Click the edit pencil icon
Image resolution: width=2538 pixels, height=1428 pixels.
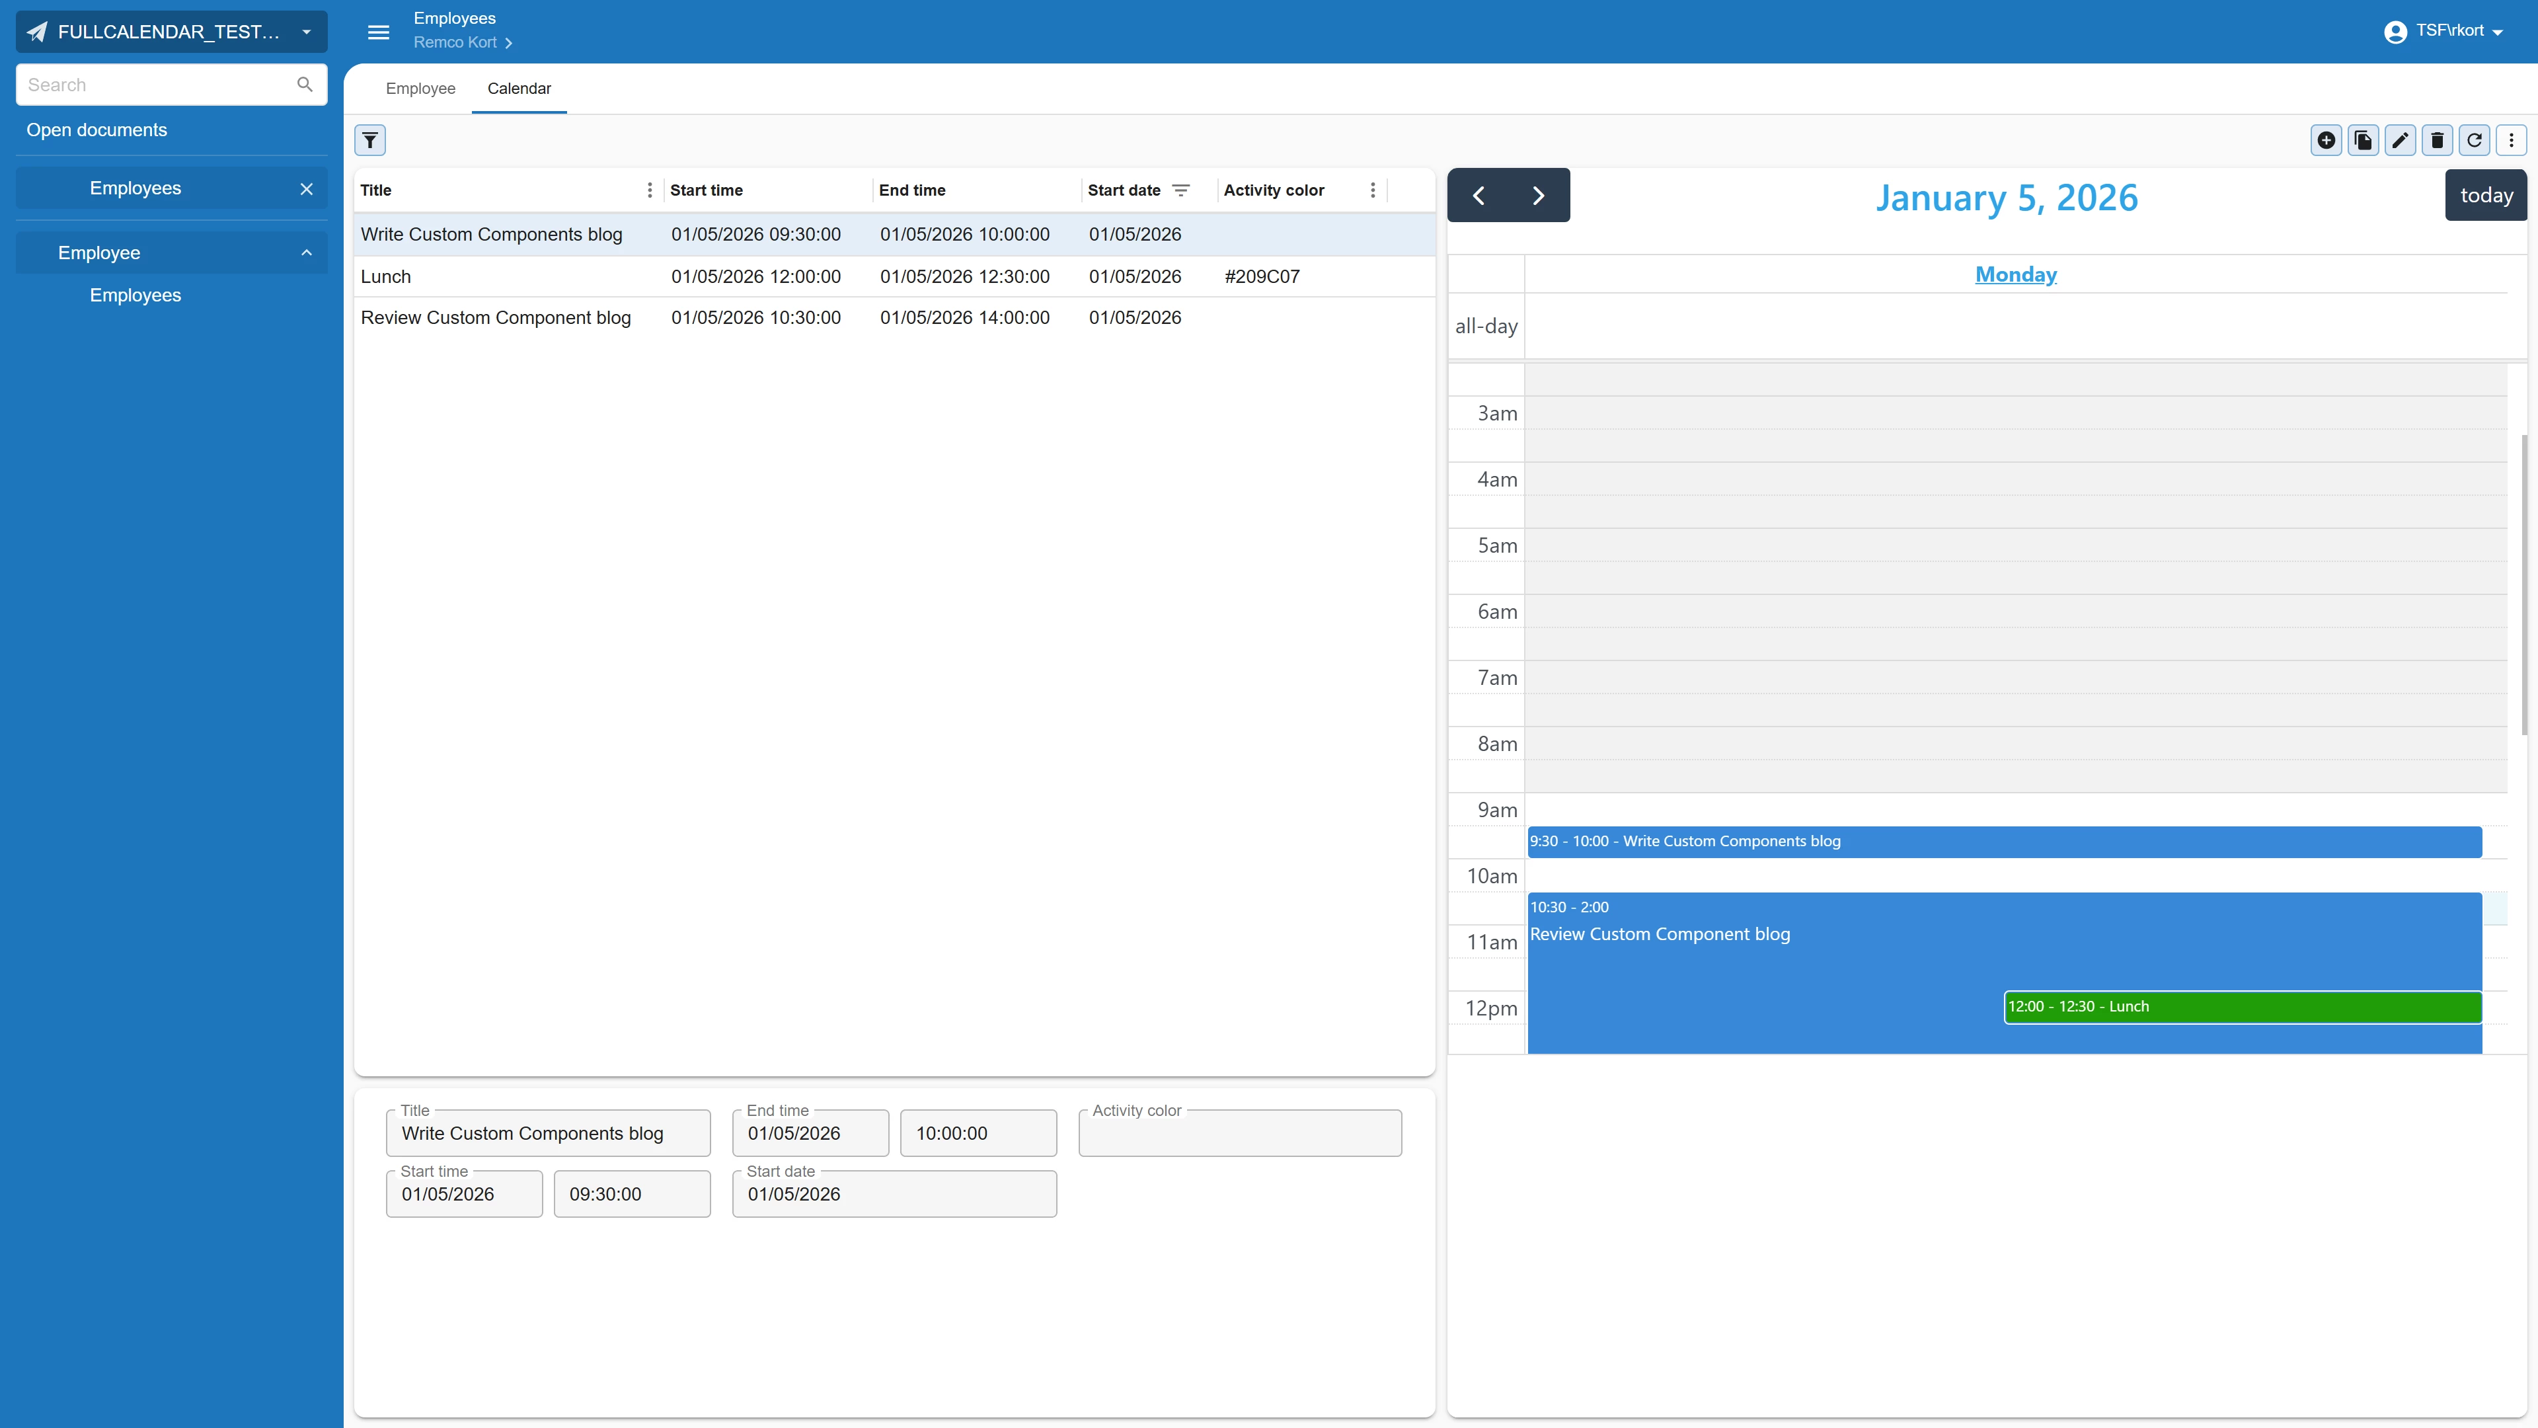click(2400, 141)
